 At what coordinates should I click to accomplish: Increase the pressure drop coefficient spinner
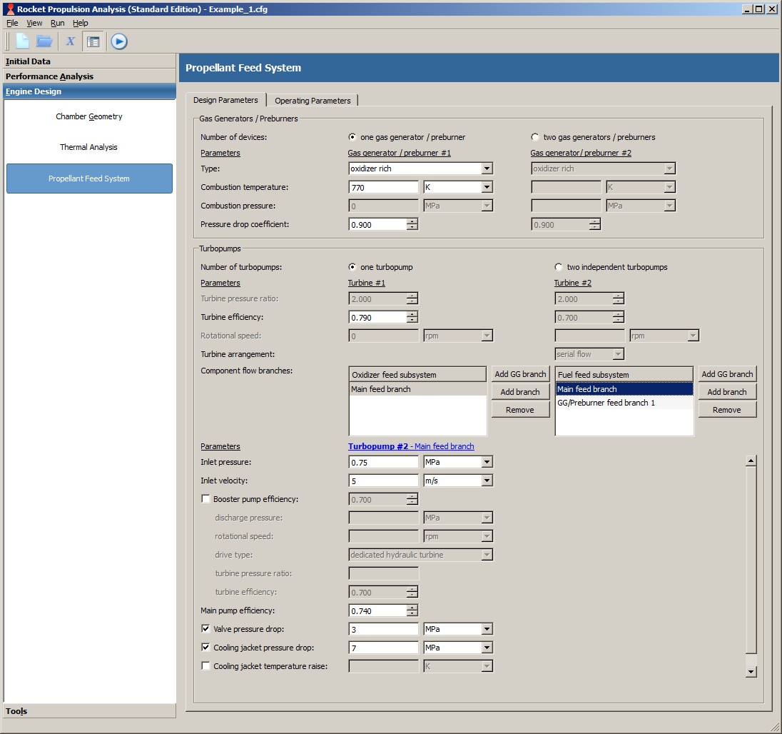tap(412, 221)
